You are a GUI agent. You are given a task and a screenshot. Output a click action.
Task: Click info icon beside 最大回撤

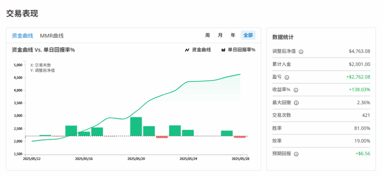click(296, 103)
